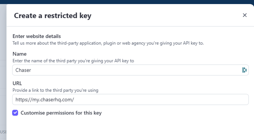Viewport: 254px width, 140px height.
Task: Click the 'Provide a link to the third party' hint
Action: 55,90
